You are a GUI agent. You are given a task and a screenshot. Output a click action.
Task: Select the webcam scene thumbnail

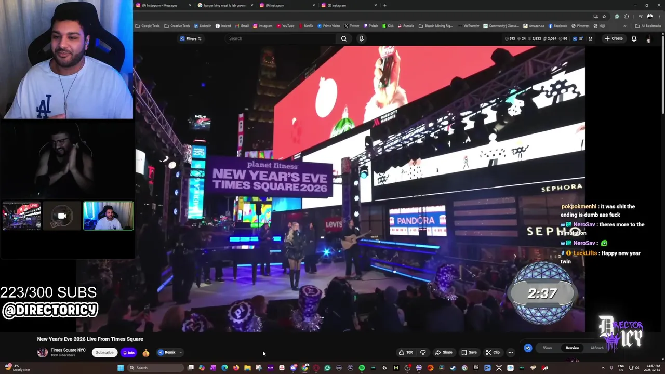click(x=109, y=216)
